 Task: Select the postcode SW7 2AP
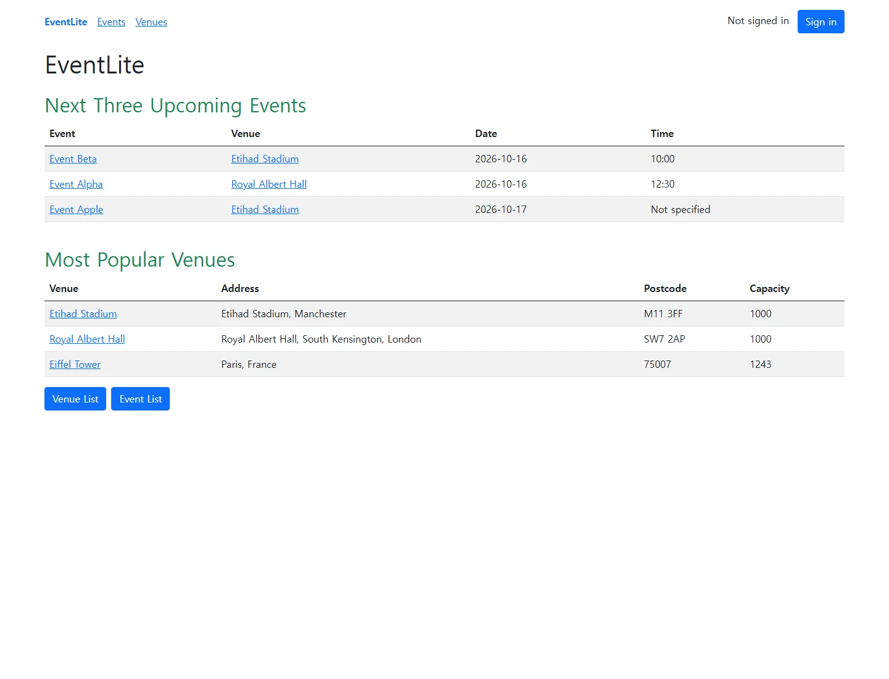[x=664, y=339]
